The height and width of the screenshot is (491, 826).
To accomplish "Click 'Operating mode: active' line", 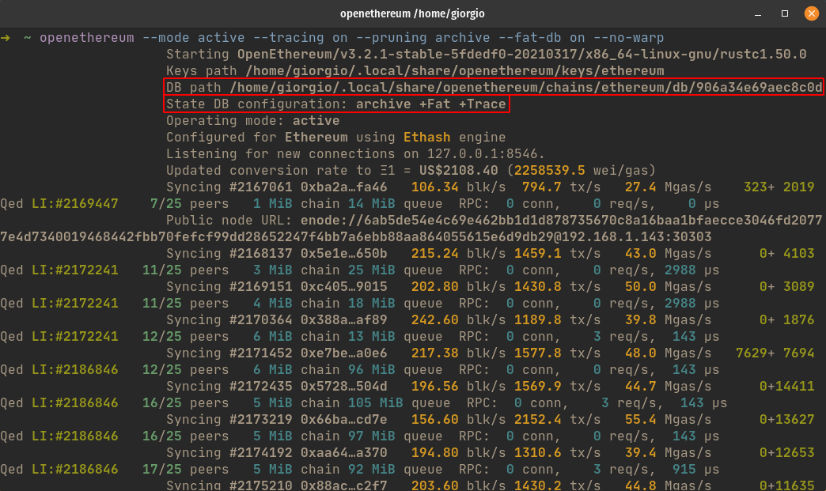I will [253, 120].
